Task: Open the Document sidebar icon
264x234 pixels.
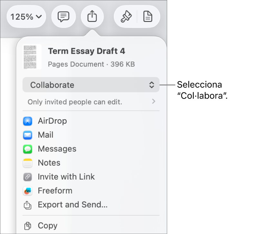Action: (x=148, y=17)
